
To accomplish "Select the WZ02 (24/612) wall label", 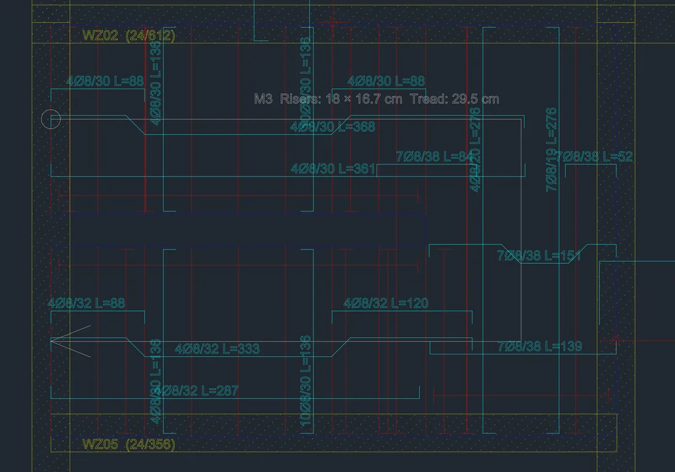I will pyautogui.click(x=129, y=36).
